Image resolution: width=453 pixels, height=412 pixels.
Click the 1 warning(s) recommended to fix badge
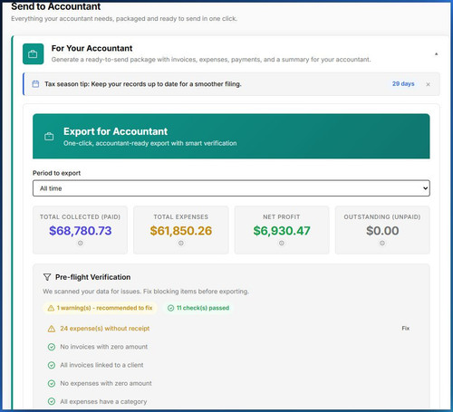click(100, 308)
